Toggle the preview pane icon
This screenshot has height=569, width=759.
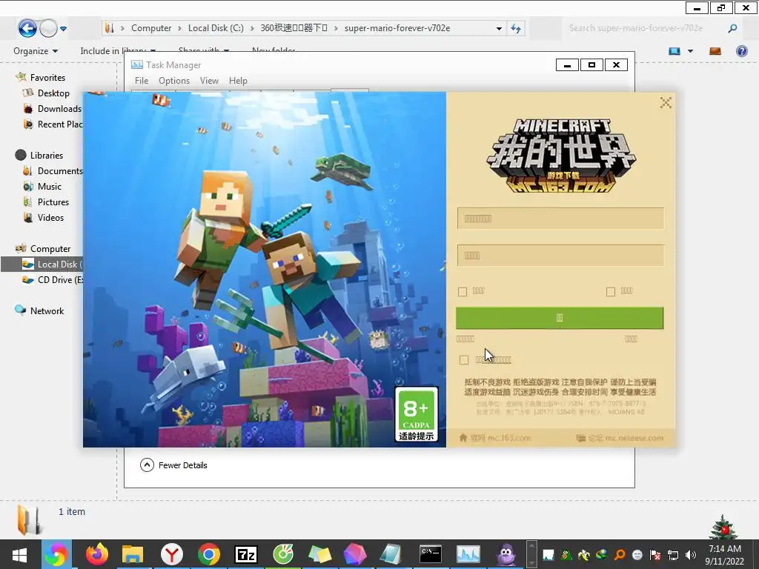click(715, 51)
